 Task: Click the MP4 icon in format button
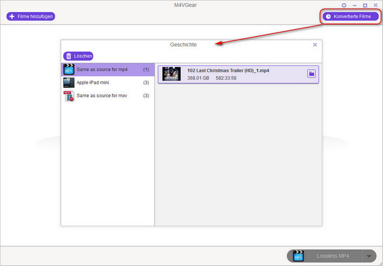coord(298,256)
